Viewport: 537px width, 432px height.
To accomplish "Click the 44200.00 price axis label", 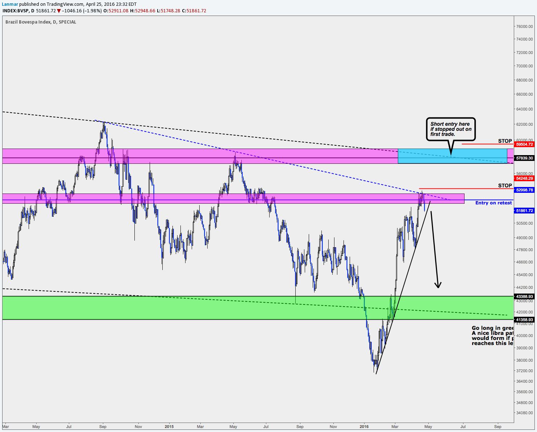I will coord(525,288).
